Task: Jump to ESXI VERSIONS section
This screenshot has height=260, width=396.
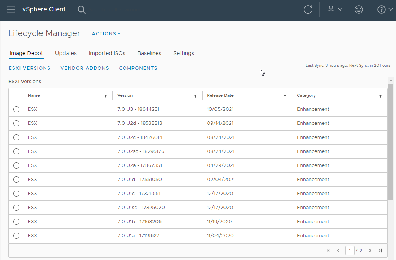Action: coord(30,68)
